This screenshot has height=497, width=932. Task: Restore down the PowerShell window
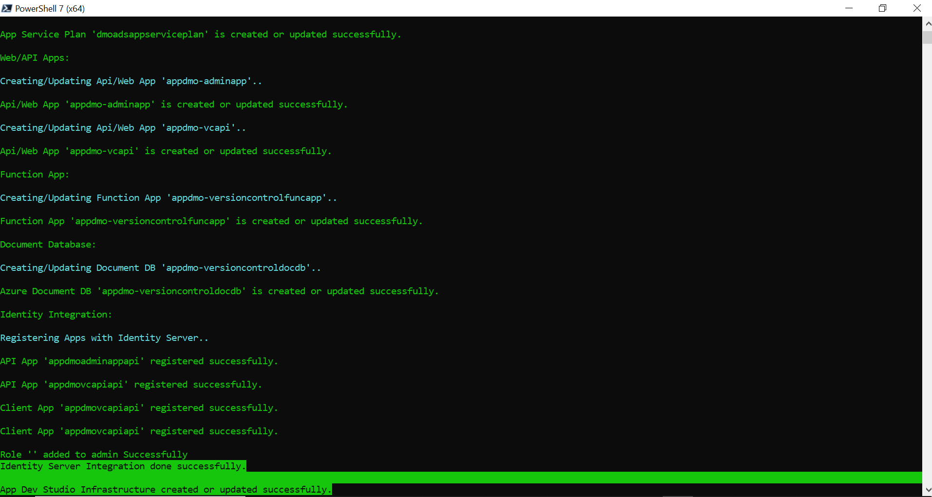pyautogui.click(x=882, y=8)
